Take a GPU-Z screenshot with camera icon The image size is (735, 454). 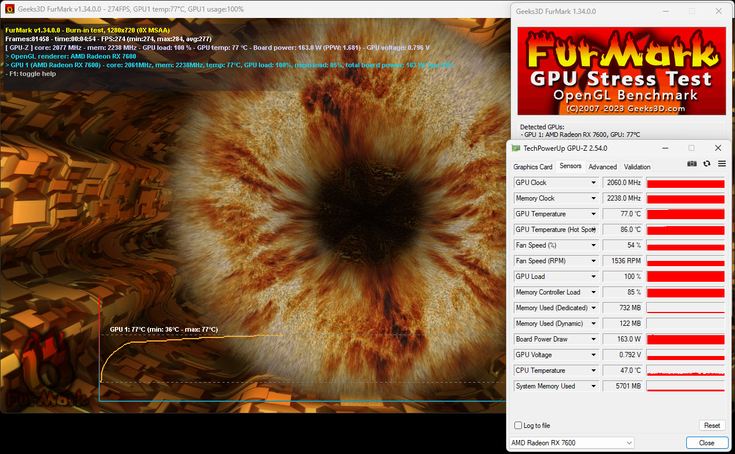[692, 164]
